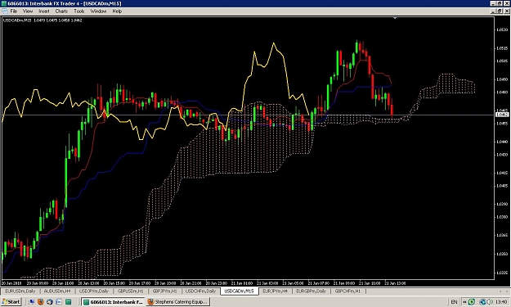Click the green system tray icon
The width and height of the screenshot is (511, 307).
pos(472,302)
